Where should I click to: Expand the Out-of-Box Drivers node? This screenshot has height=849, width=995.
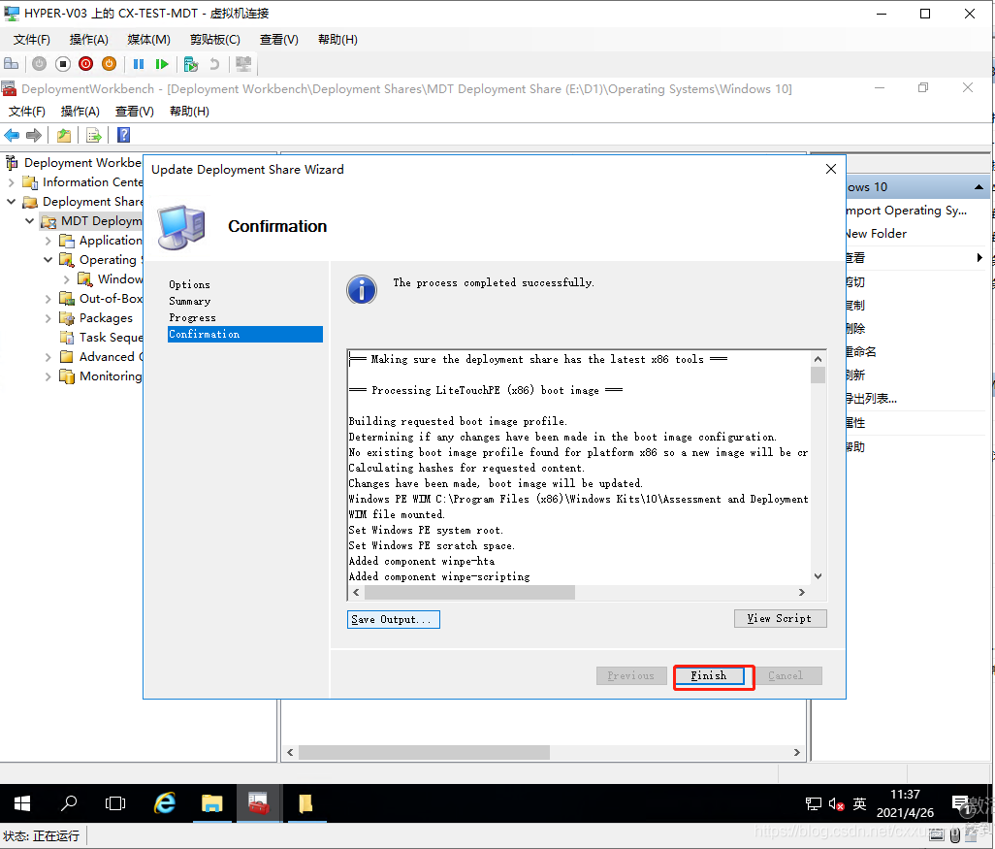(48, 299)
